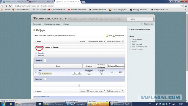Open top Выберите форум dropdown
Screen dimensions: 188x106
[115, 41]
